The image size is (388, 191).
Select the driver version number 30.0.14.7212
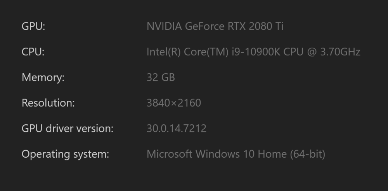pyautogui.click(x=177, y=129)
